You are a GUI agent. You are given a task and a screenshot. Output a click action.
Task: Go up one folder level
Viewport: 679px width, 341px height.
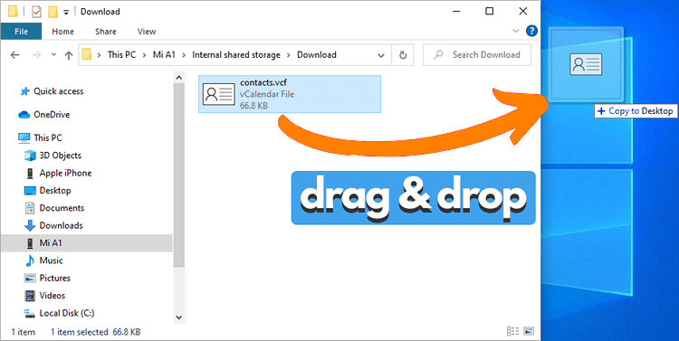tap(69, 55)
